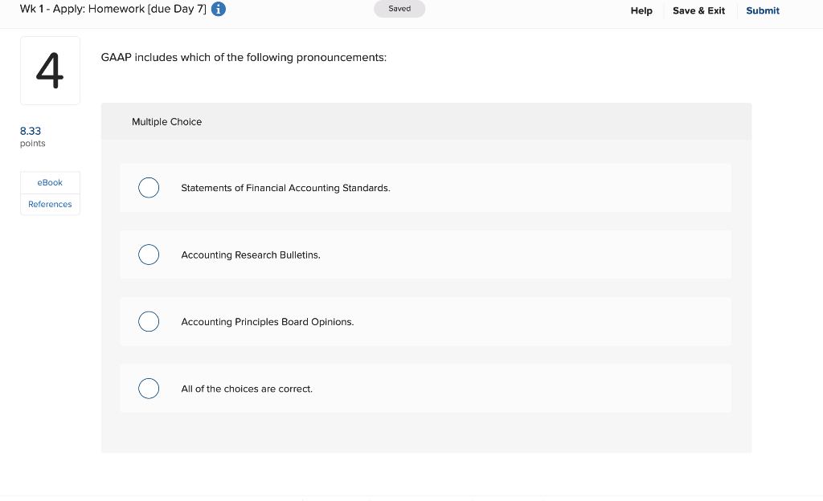Image resolution: width=823 pixels, height=501 pixels.
Task: Select "Accounting Principles Board Opinions."
Action: (149, 321)
